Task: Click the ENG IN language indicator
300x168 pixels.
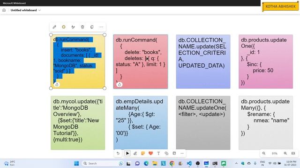Action: point(262,163)
